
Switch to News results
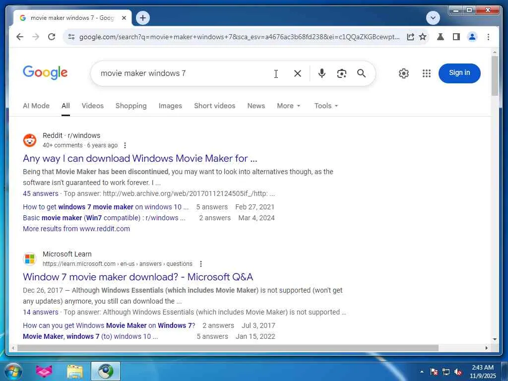(256, 106)
